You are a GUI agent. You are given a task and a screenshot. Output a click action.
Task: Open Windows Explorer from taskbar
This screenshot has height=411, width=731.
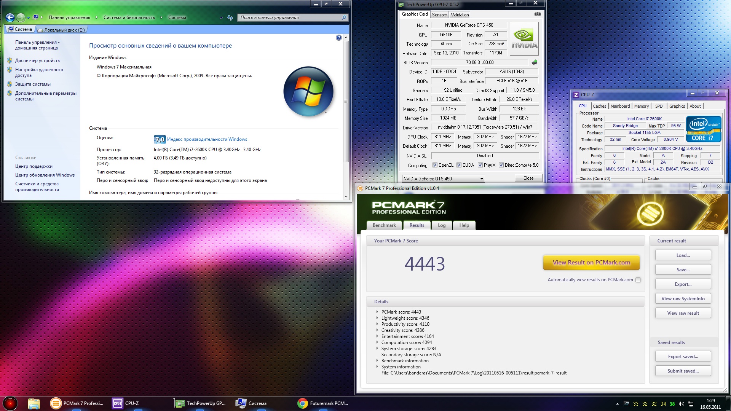coord(34,403)
